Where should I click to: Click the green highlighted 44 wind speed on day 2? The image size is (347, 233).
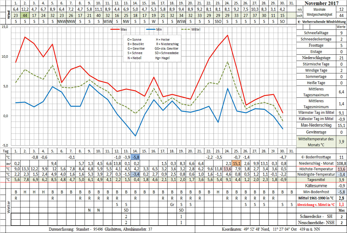25,15
